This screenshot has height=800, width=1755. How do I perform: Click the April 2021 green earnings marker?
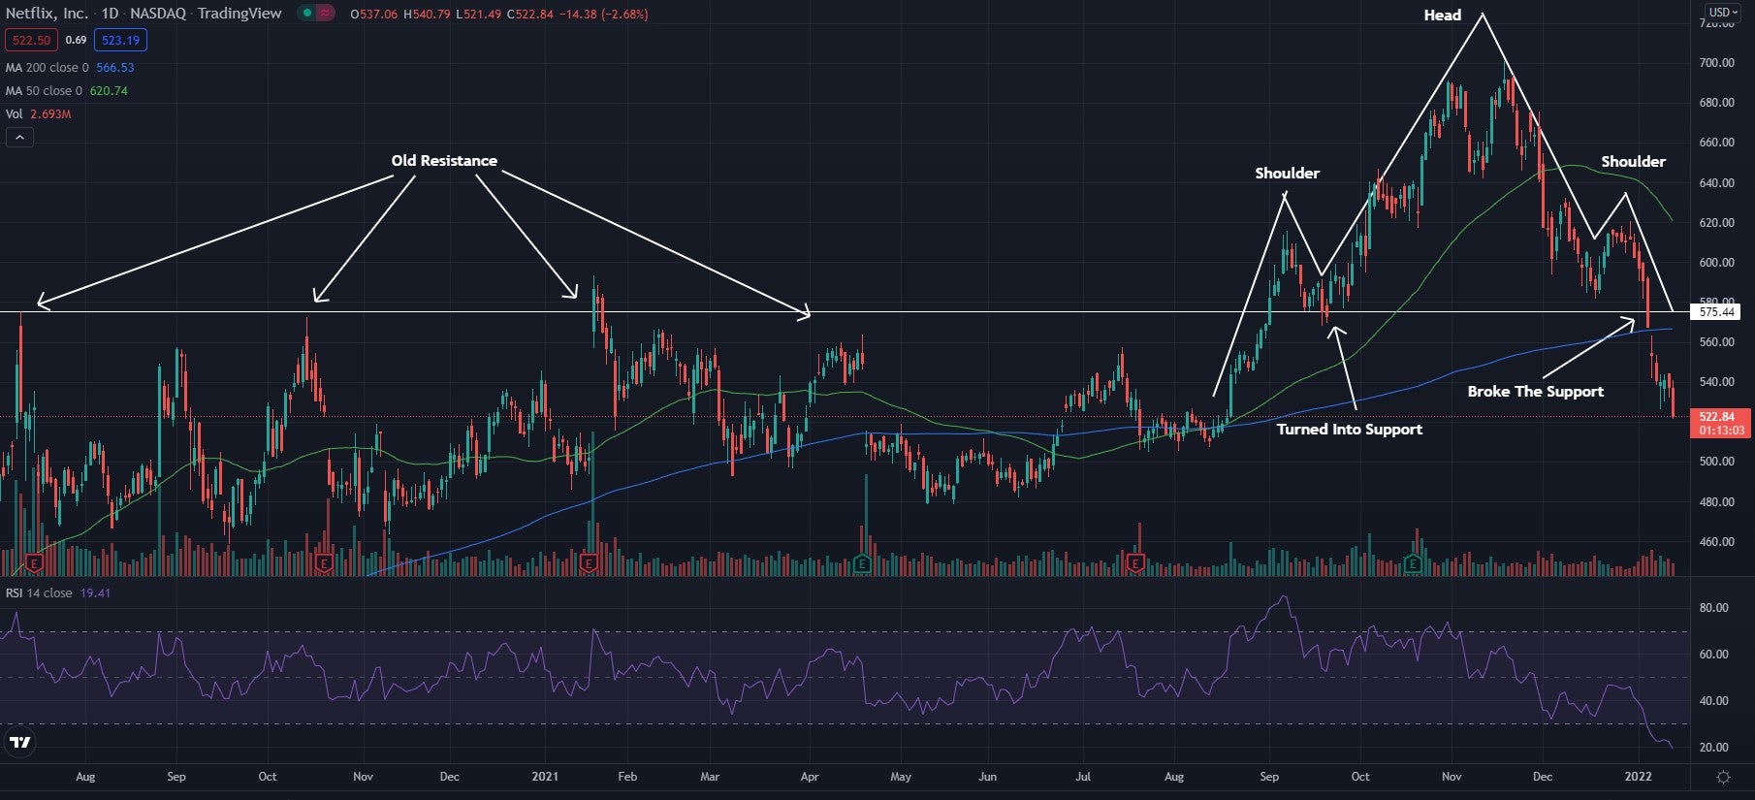(x=862, y=562)
